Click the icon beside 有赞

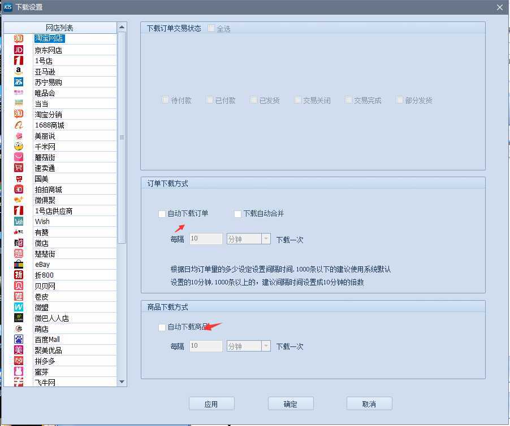click(x=19, y=232)
